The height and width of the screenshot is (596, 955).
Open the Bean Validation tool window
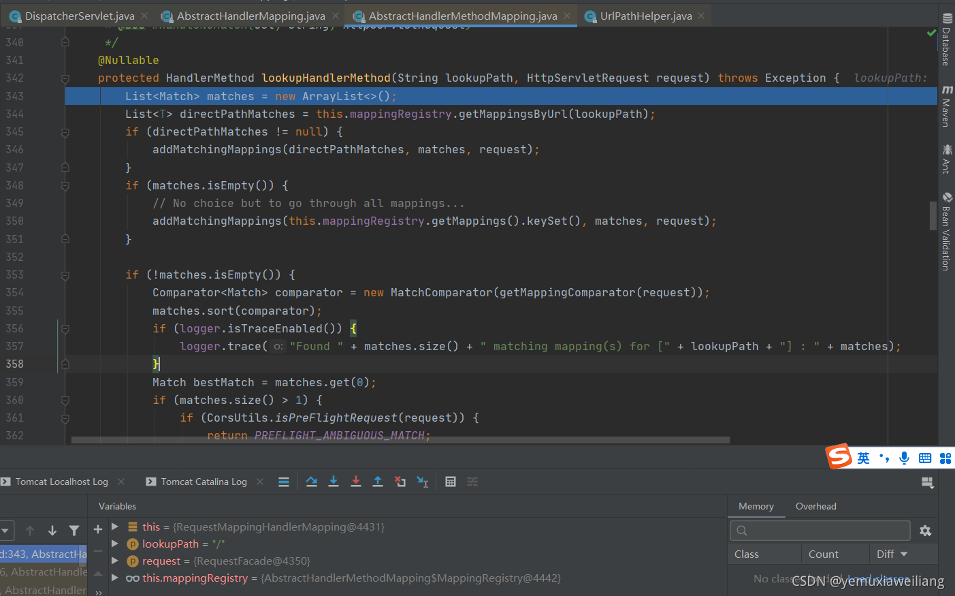[x=947, y=232]
